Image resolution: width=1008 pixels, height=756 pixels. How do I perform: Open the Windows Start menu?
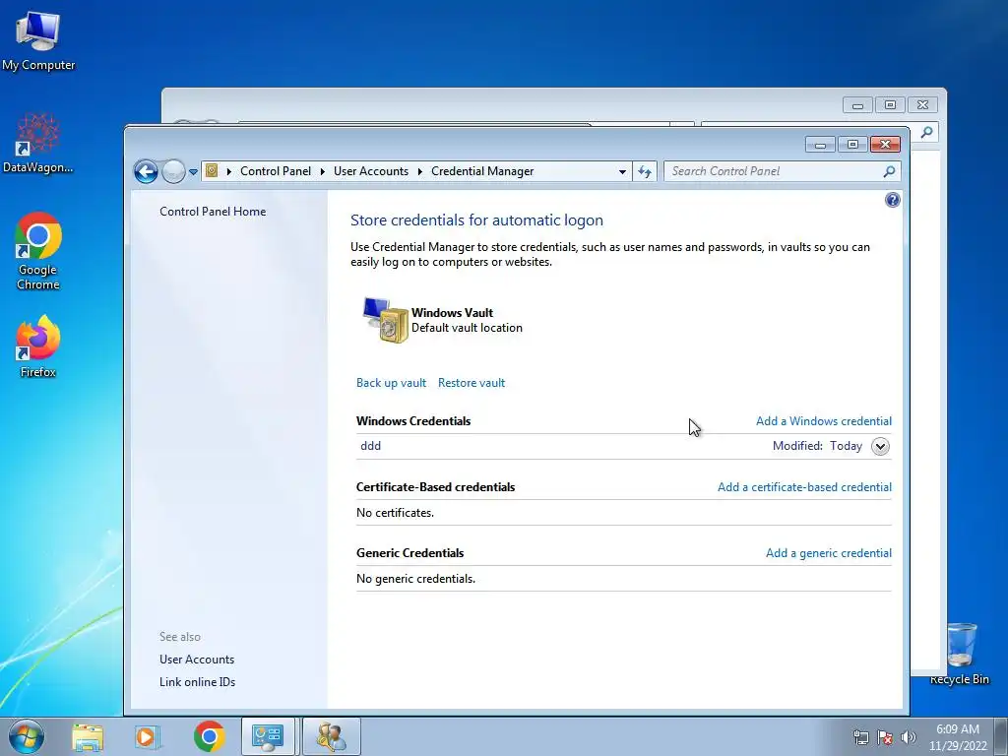tap(27, 736)
